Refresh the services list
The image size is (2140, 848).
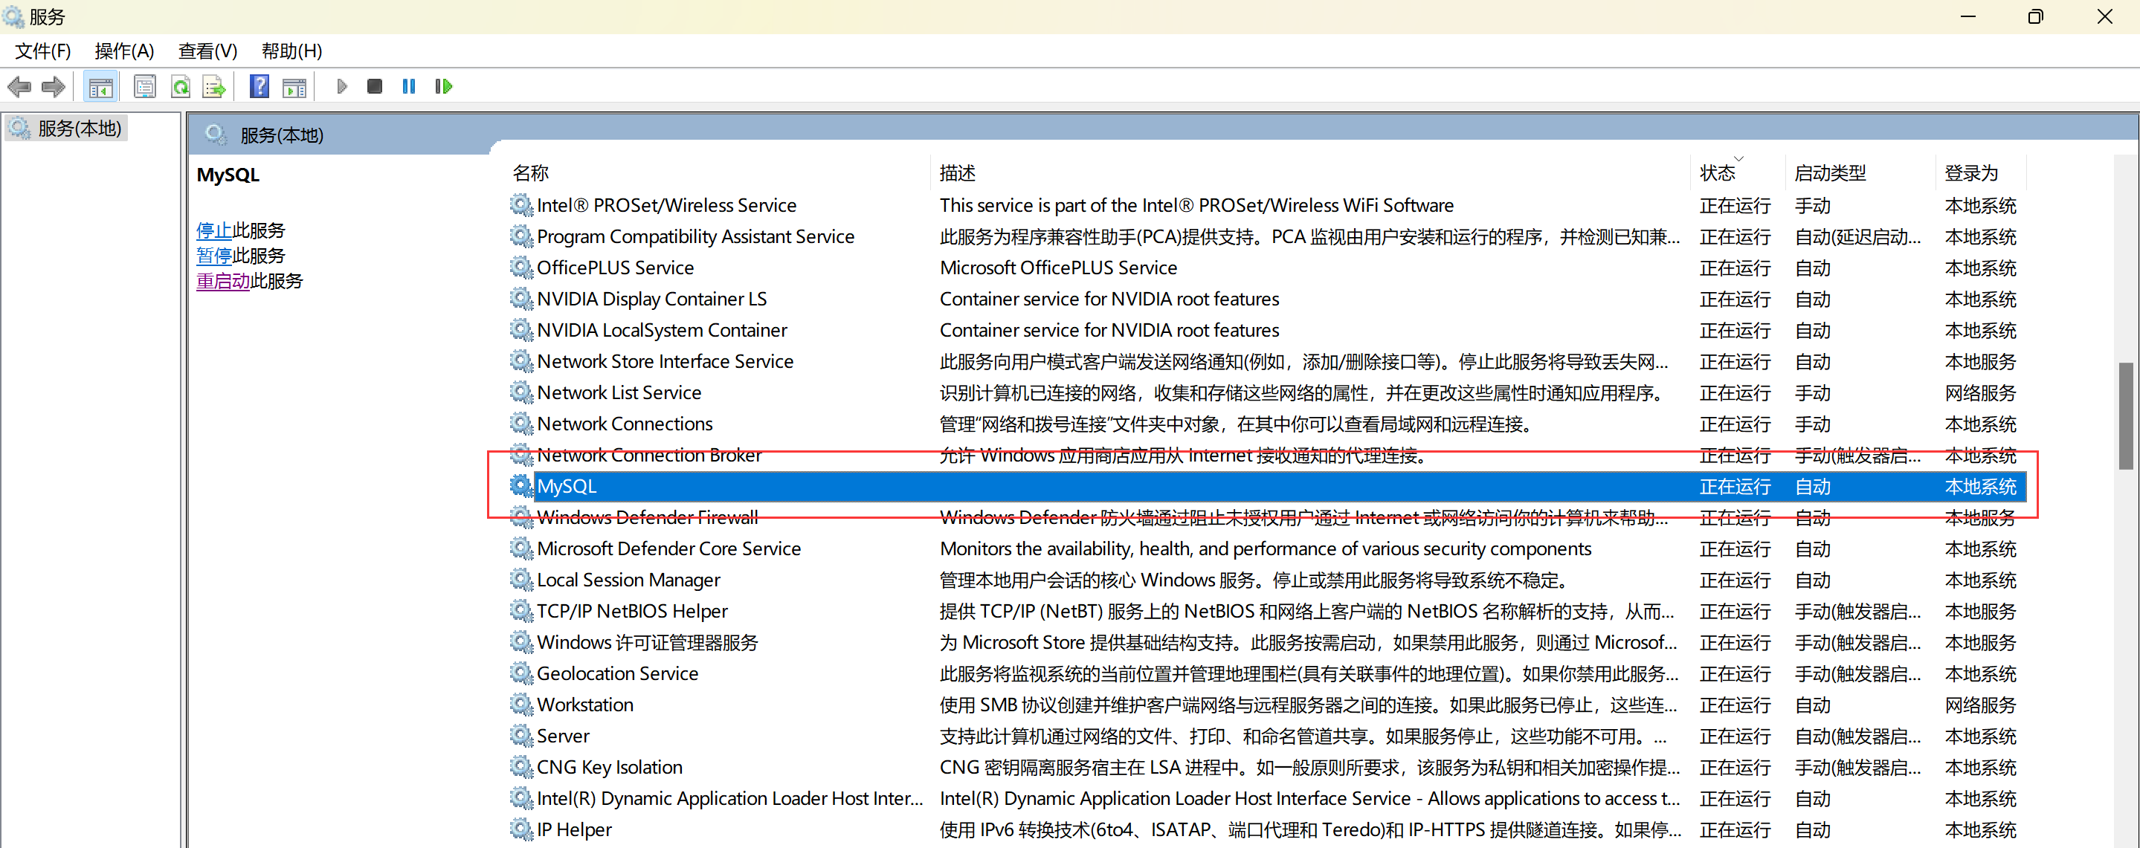pyautogui.click(x=180, y=85)
